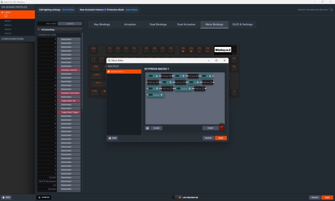Click the ESC key on keyboard image

tap(94, 48)
